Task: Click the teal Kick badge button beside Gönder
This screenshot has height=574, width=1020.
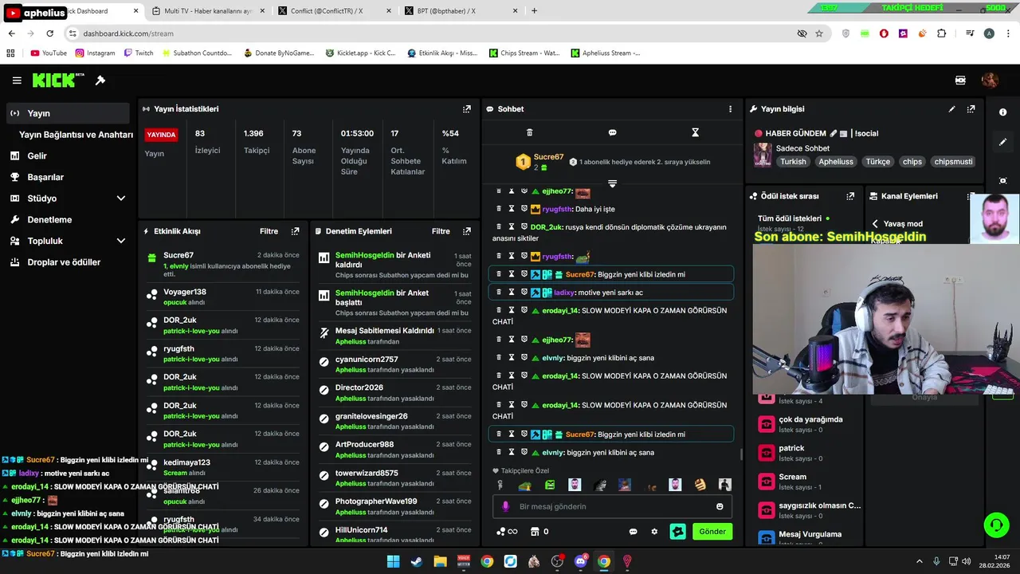Action: [x=677, y=532]
